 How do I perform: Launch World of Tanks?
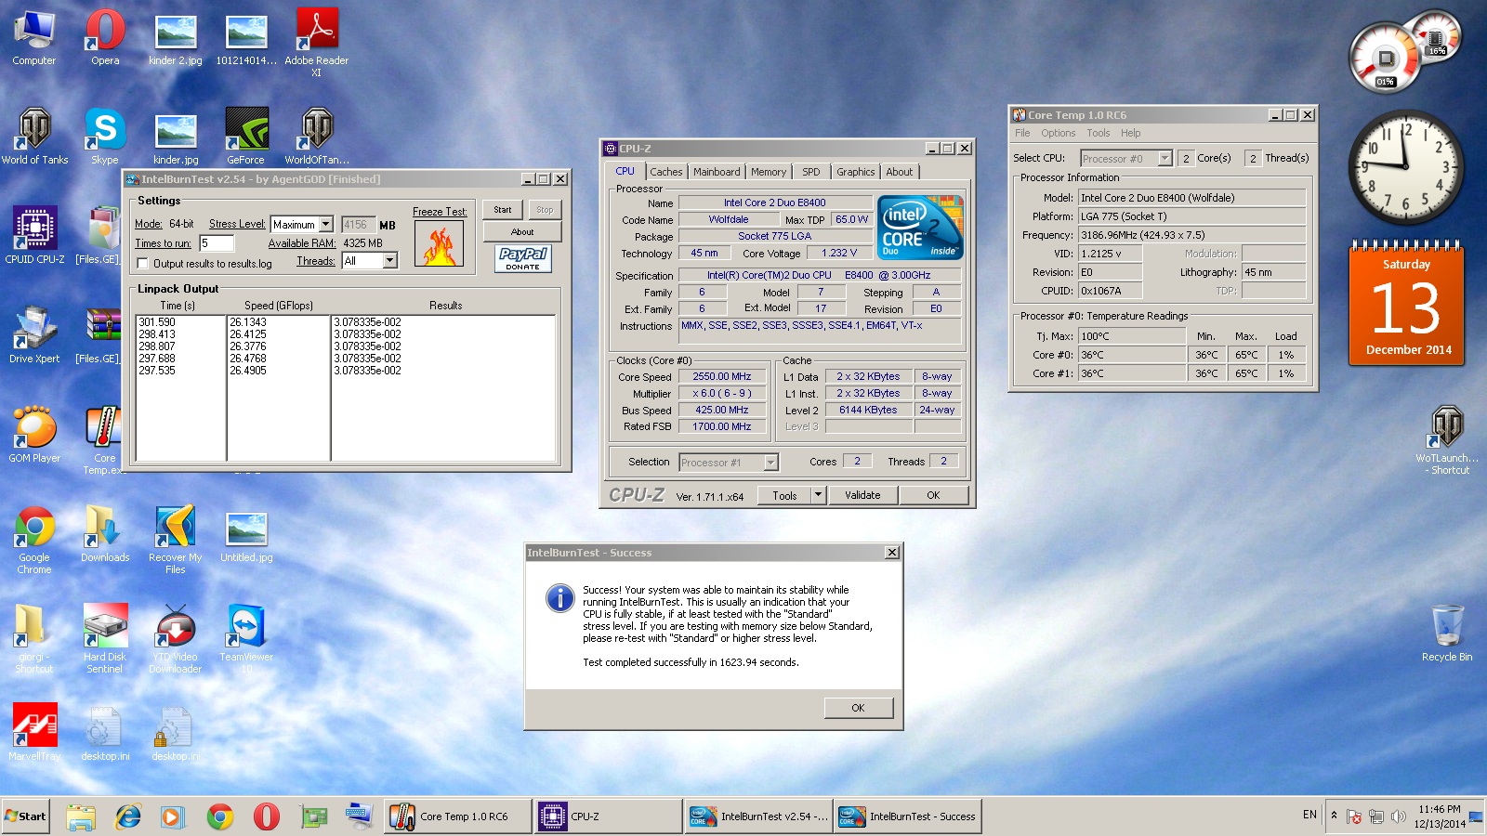(x=33, y=130)
